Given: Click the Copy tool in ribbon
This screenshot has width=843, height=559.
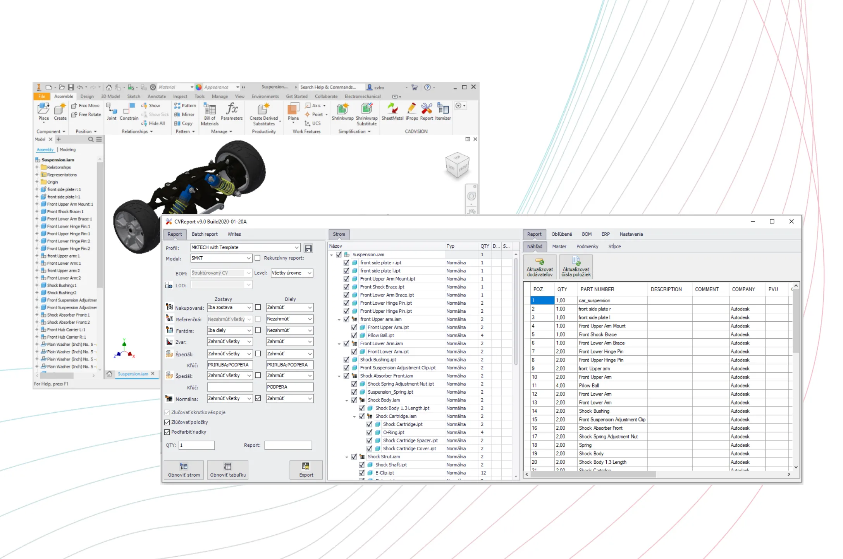Looking at the screenshot, I should pyautogui.click(x=183, y=123).
